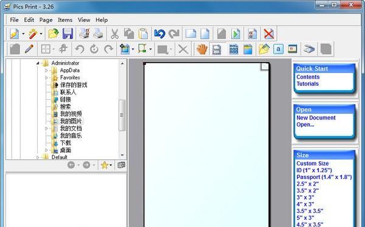Open the move picture dropdown arrow
This screenshot has height=227, width=365.
coord(133,49)
